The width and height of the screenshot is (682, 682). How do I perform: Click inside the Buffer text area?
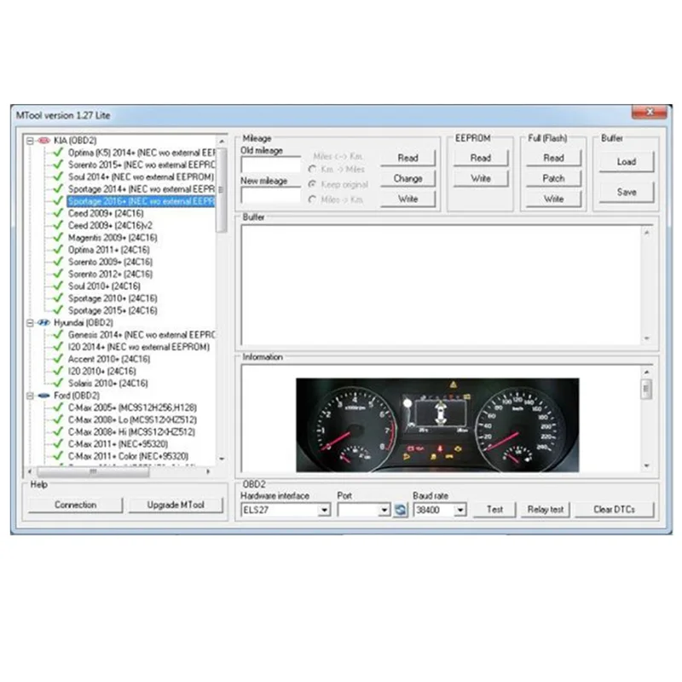442,286
